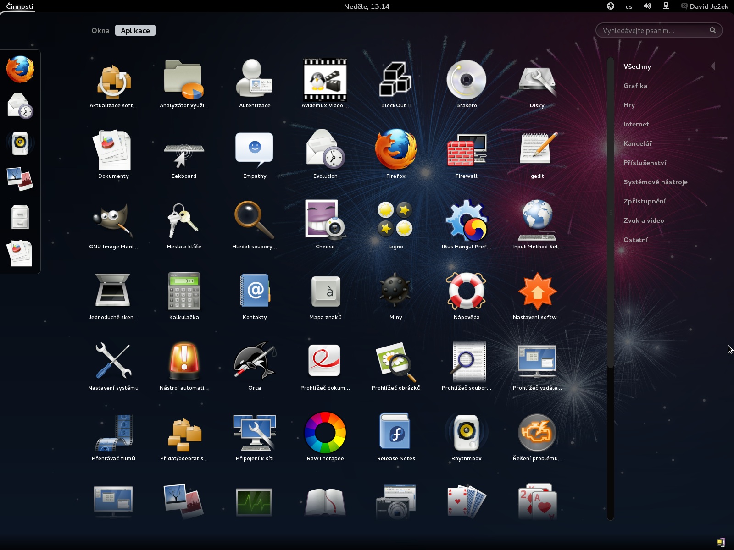Image resolution: width=734 pixels, height=550 pixels.
Task: Open GNU Image Manipulation Program
Action: 113,221
